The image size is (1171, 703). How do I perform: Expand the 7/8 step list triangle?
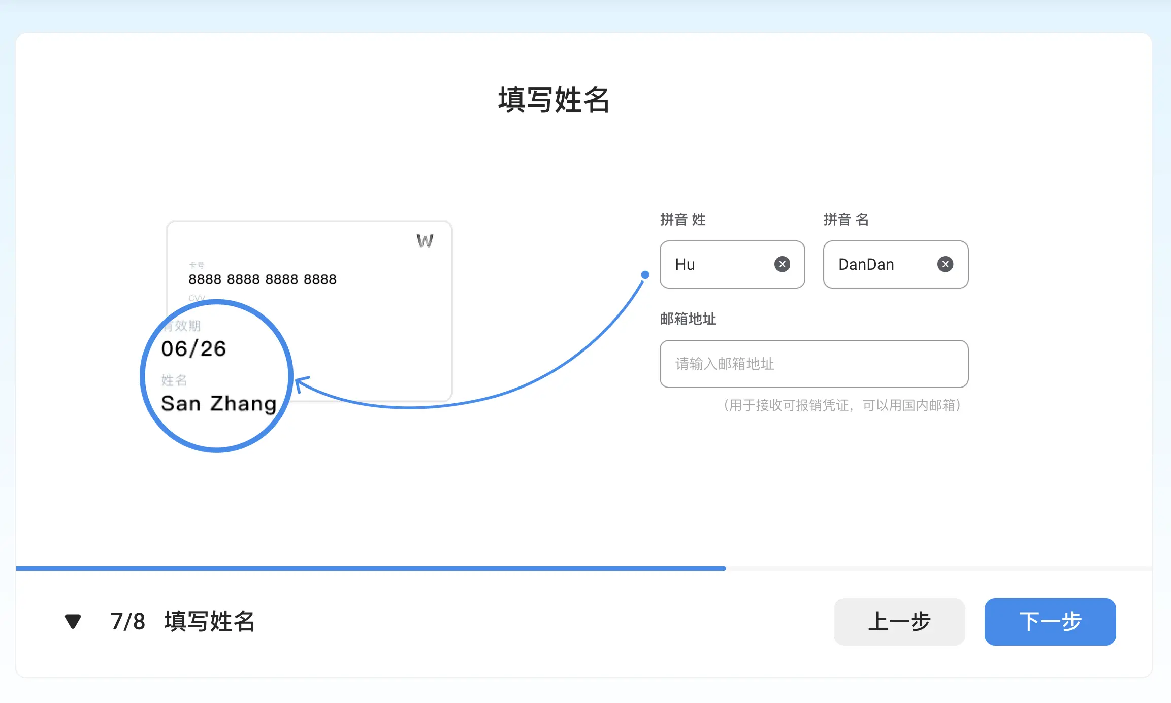click(x=73, y=621)
